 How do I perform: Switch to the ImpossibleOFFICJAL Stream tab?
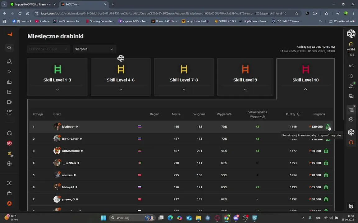coord(33,4)
